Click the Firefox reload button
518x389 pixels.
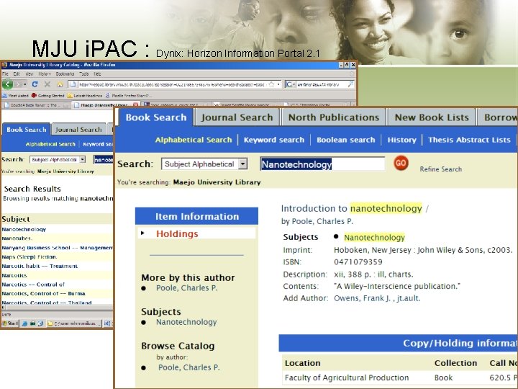click(35, 84)
